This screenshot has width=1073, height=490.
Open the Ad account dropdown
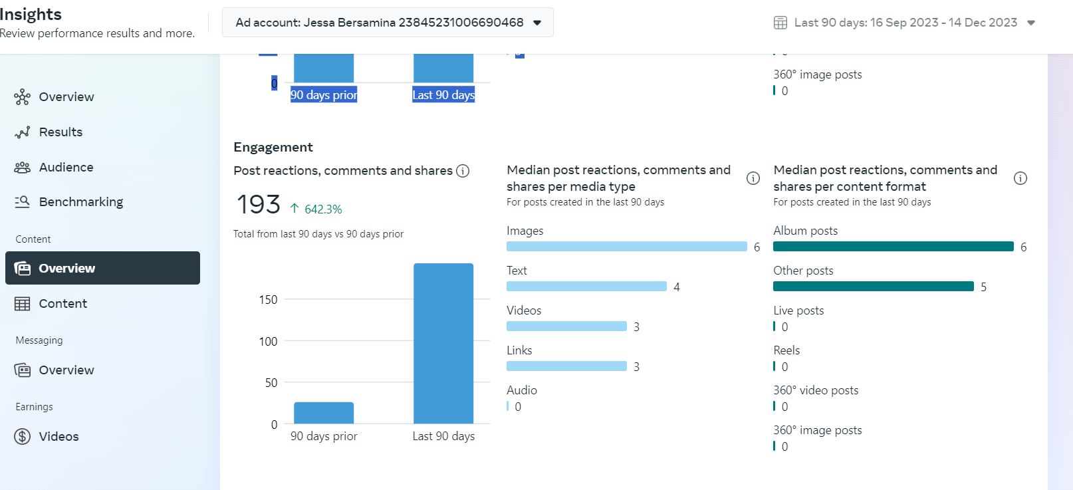click(x=388, y=23)
